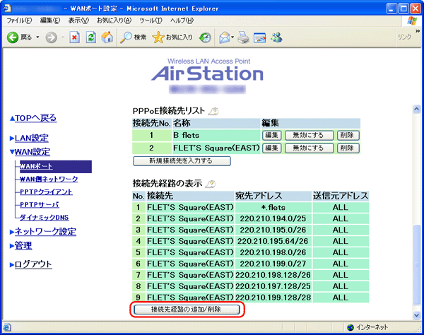
Task: Open help icon beside 接続先経路の表示
Action: [x=211, y=184]
